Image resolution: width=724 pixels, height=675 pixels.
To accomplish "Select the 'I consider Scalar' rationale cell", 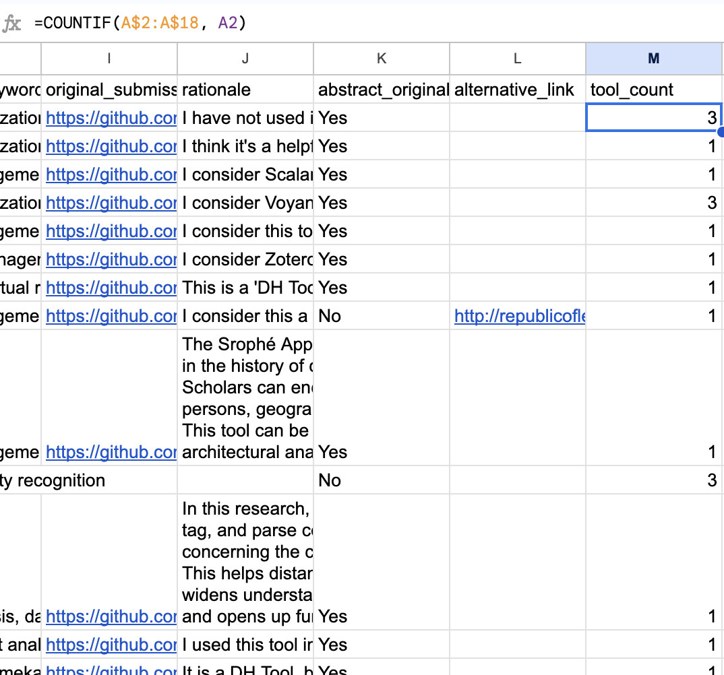I will point(245,174).
